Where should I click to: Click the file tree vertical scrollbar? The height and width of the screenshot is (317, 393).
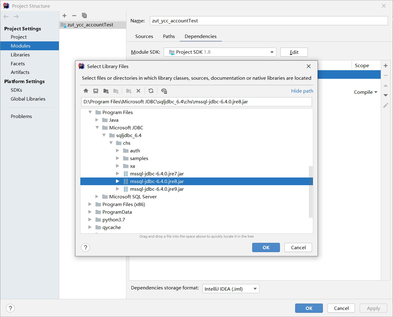[310, 192]
